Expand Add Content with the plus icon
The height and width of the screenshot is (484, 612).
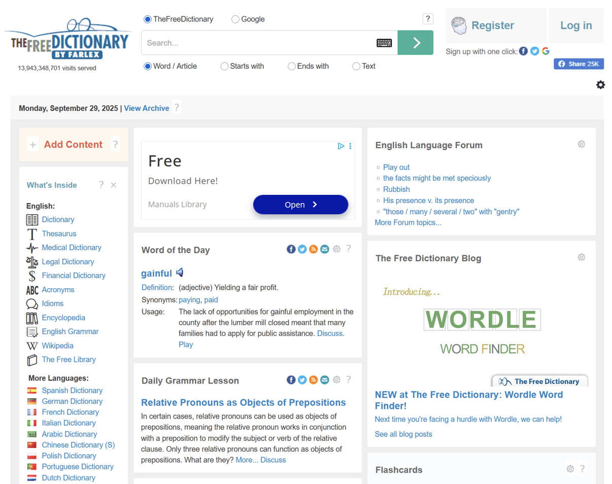[33, 145]
